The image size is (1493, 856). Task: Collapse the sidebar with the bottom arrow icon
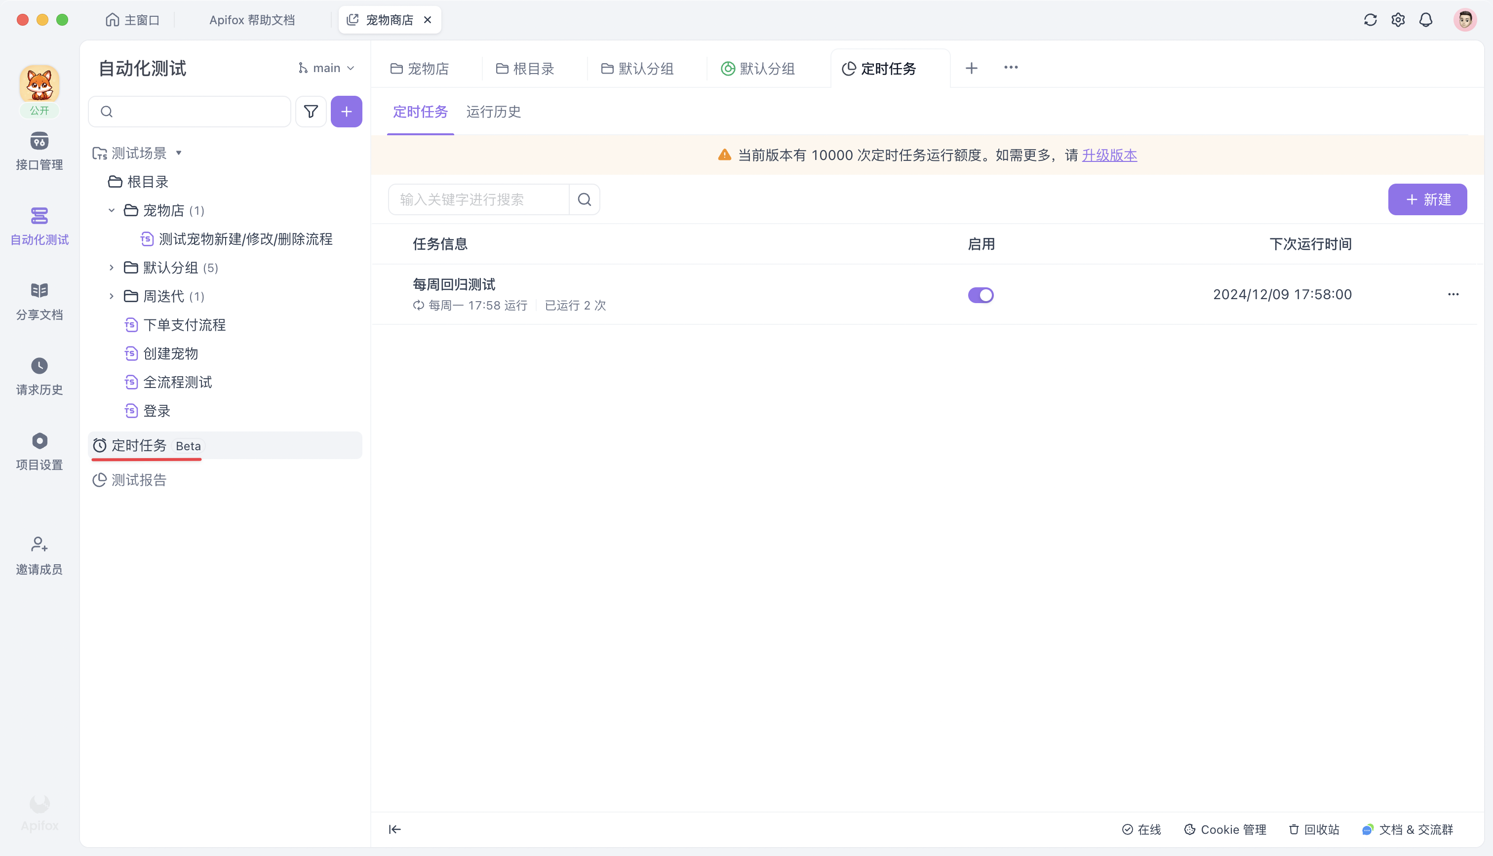point(395,829)
